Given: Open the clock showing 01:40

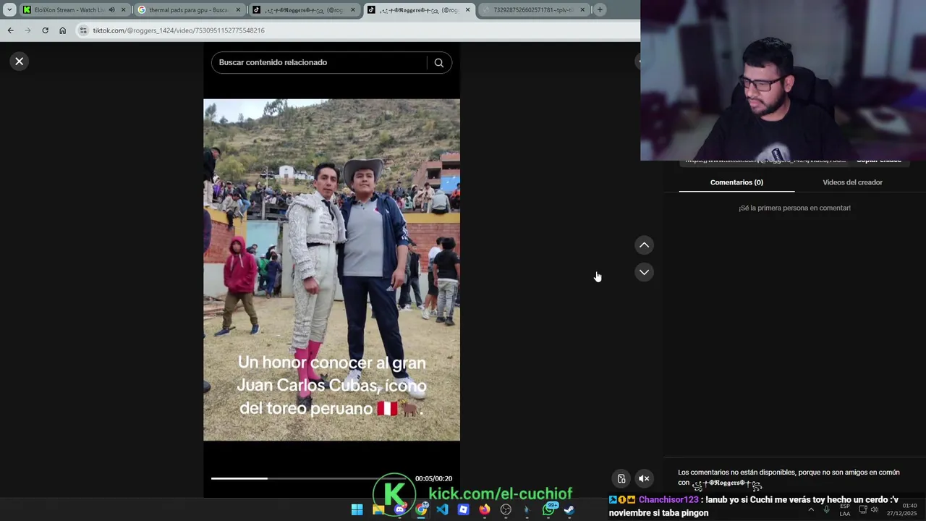Looking at the screenshot, I should coord(902,509).
